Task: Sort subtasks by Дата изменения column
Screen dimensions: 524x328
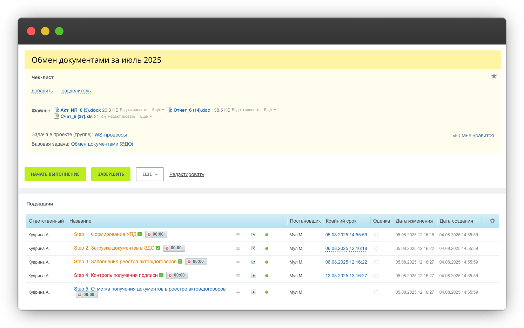Action: tap(414, 221)
